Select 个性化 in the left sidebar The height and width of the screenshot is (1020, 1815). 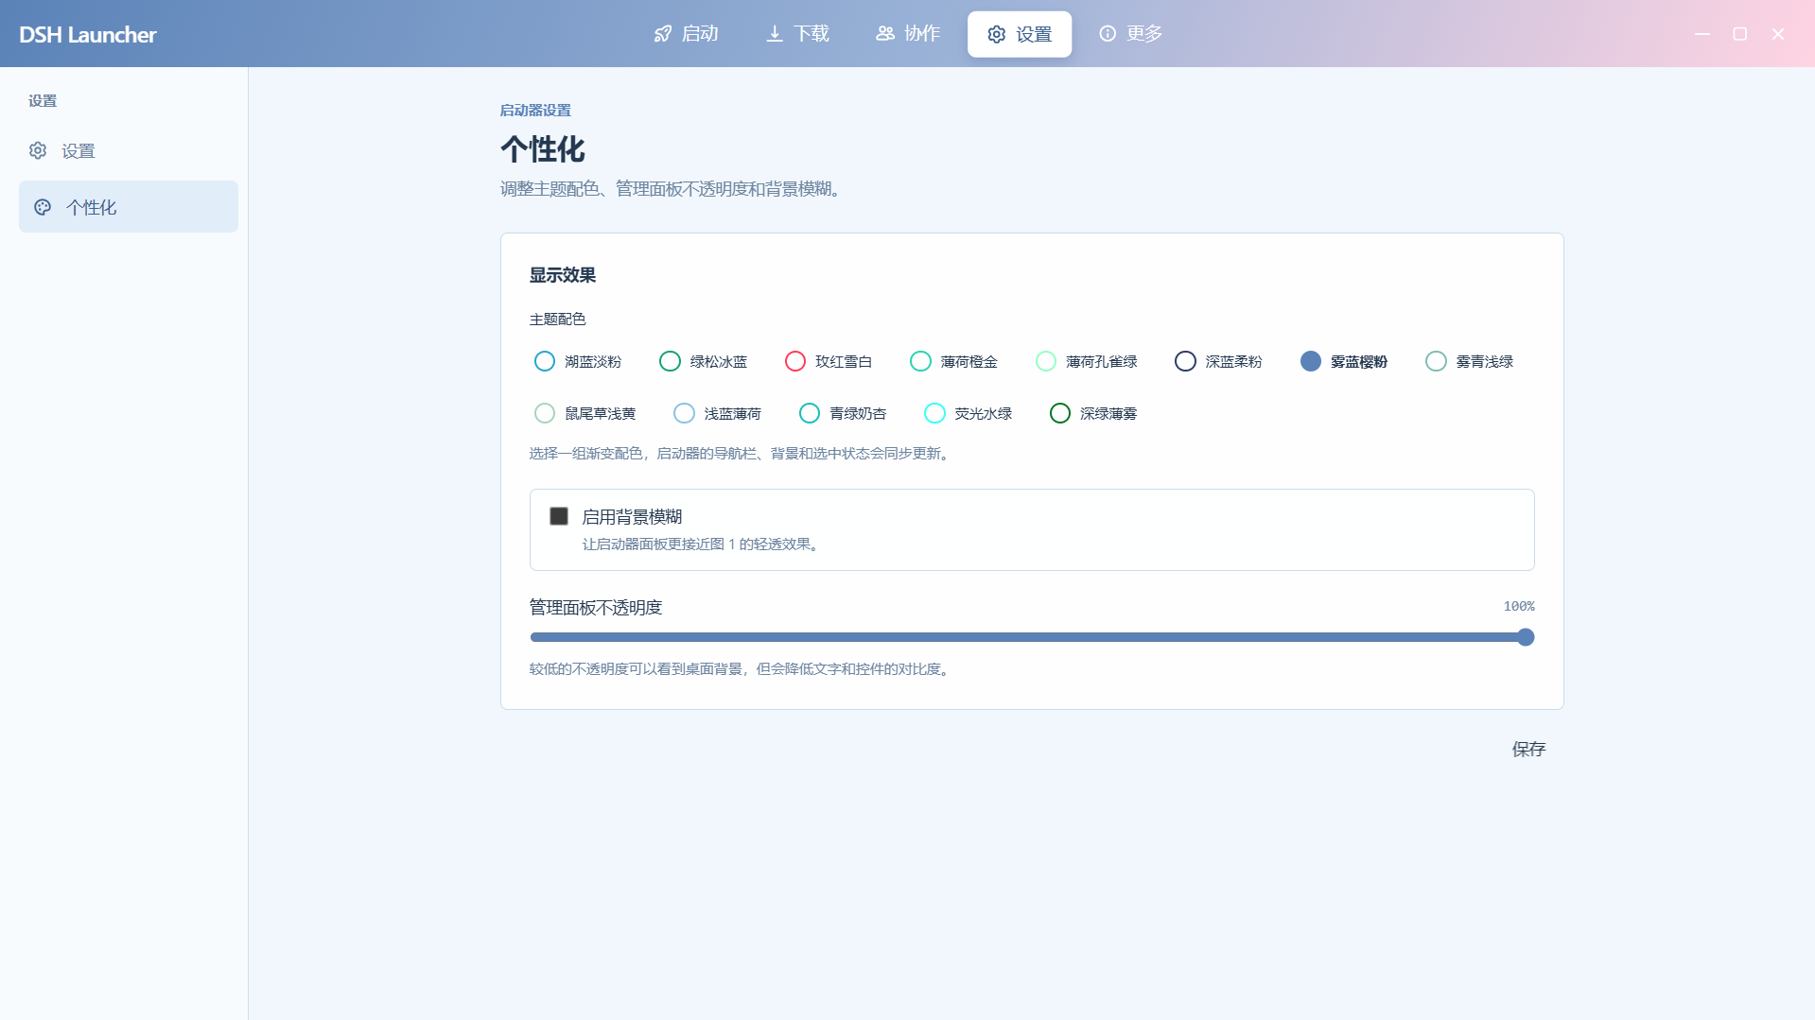[x=129, y=207]
